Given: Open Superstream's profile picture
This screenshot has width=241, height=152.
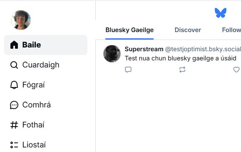Looking at the screenshot, I should click(x=112, y=54).
